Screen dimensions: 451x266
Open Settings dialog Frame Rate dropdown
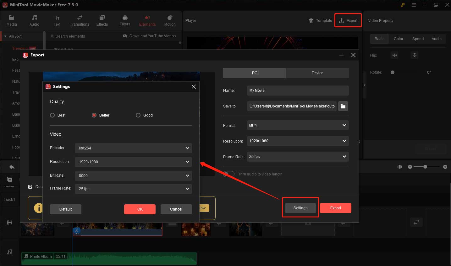133,189
